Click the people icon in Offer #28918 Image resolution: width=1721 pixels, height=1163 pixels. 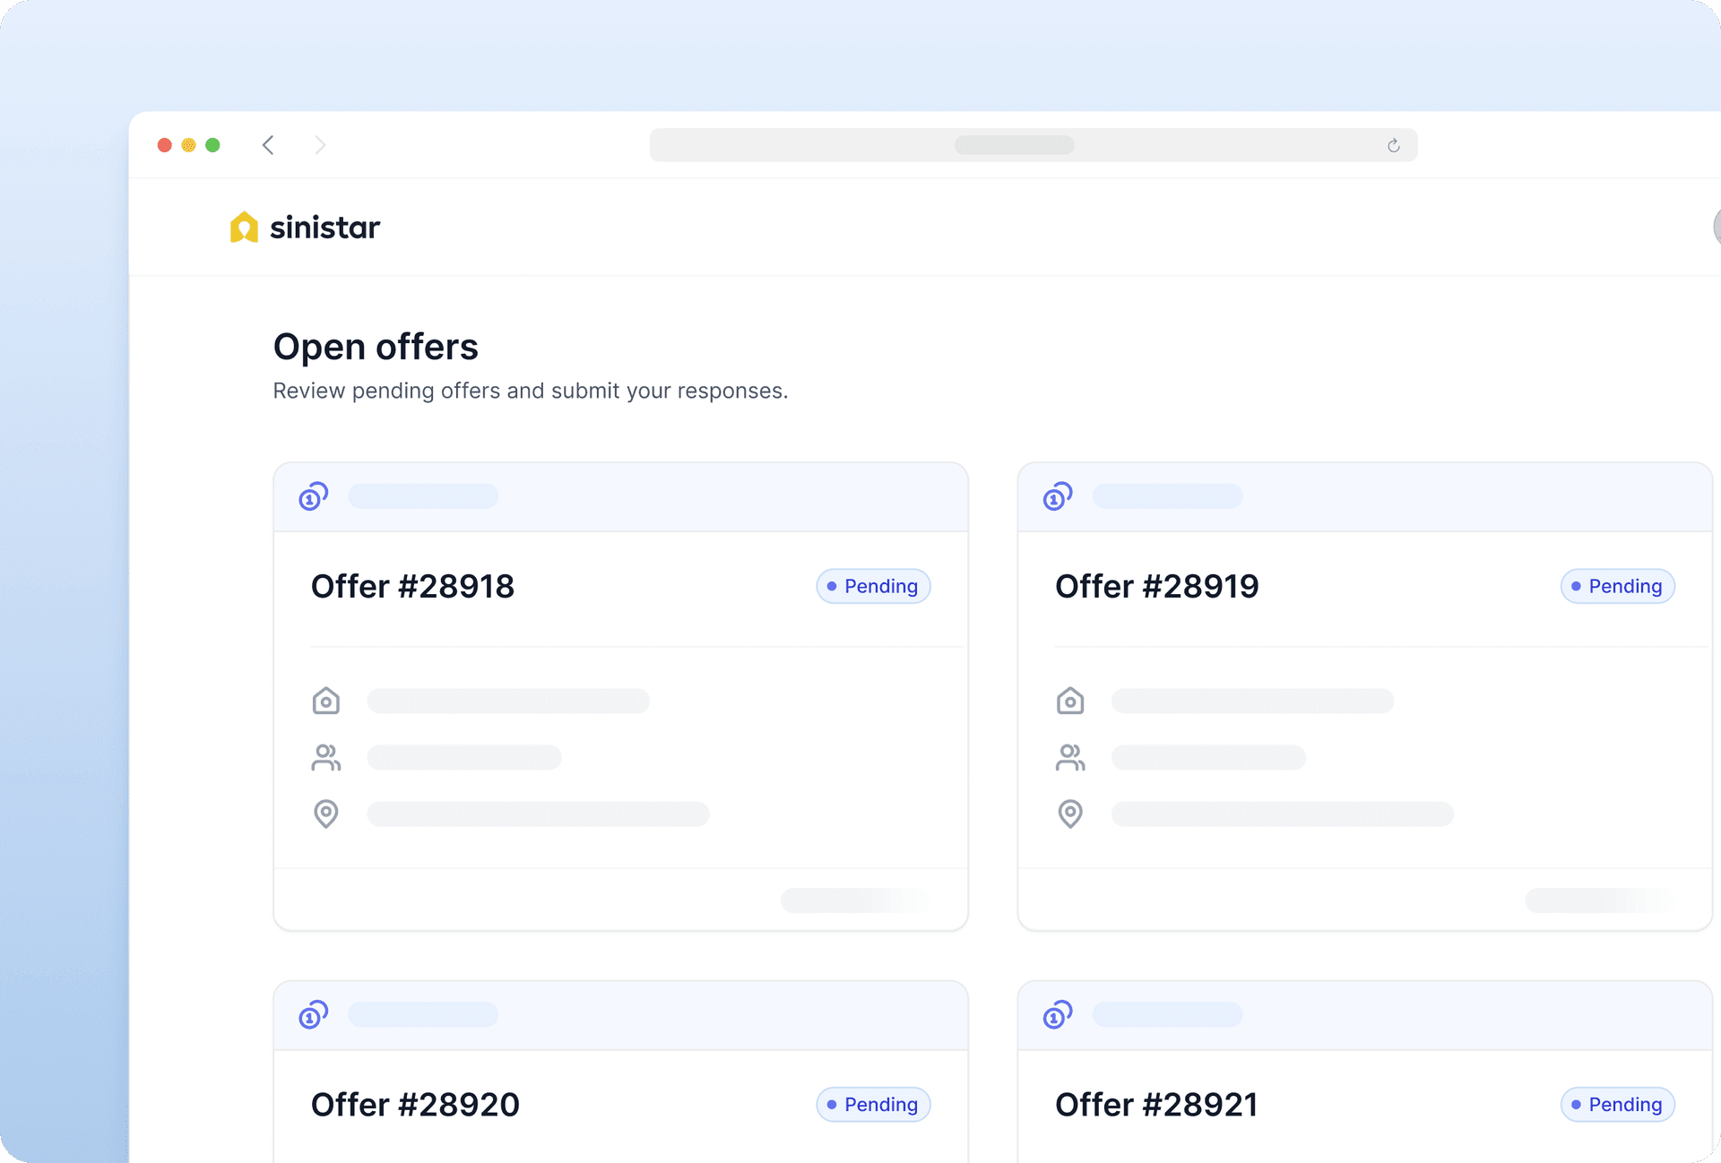(326, 757)
